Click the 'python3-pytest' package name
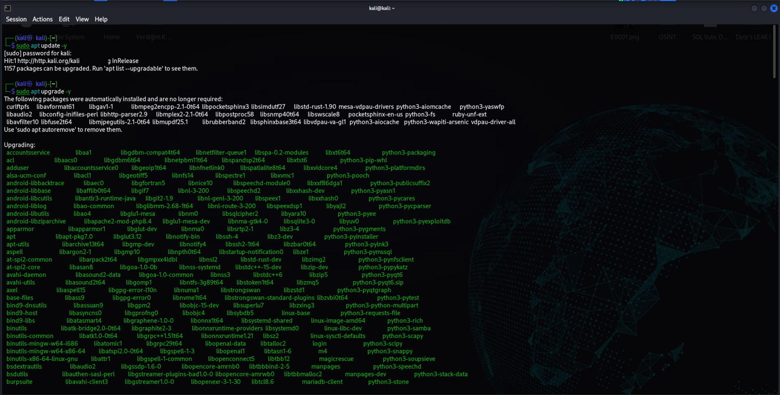The image size is (780, 395). pos(398,298)
